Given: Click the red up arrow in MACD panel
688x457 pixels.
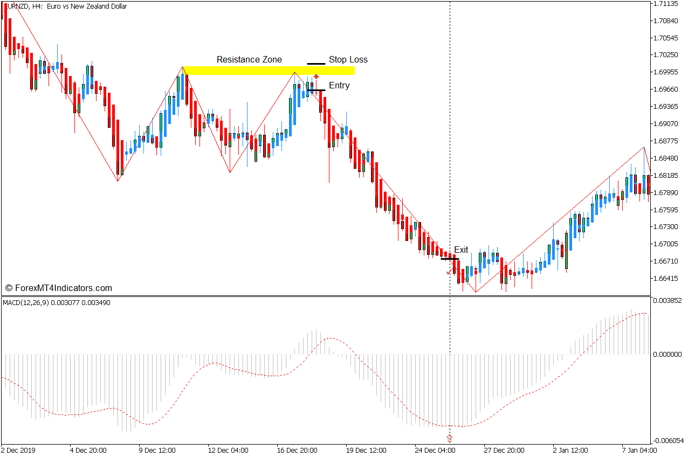Looking at the screenshot, I should (450, 438).
